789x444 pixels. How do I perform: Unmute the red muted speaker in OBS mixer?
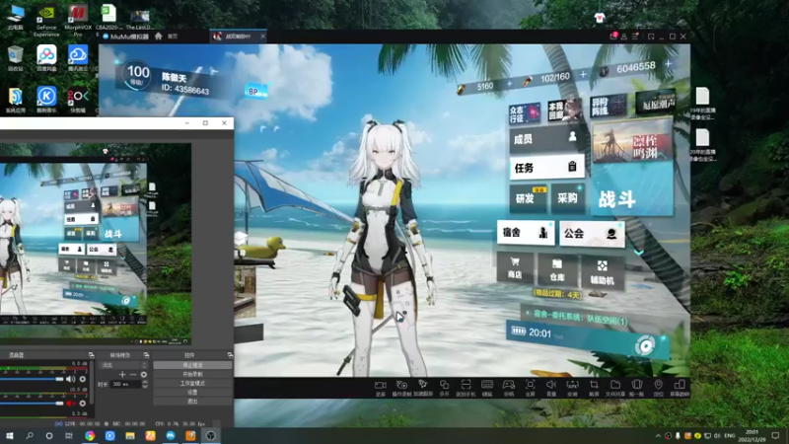70,404
